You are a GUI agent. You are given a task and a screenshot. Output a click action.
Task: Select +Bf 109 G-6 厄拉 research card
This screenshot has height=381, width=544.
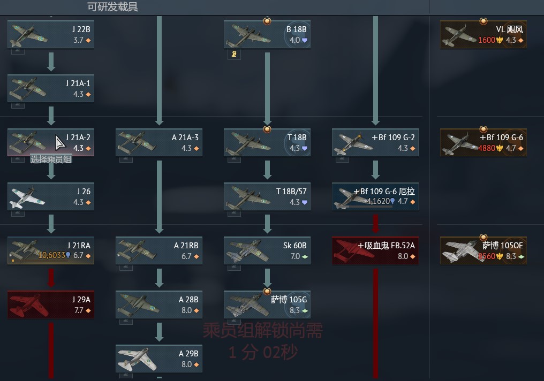point(375,196)
